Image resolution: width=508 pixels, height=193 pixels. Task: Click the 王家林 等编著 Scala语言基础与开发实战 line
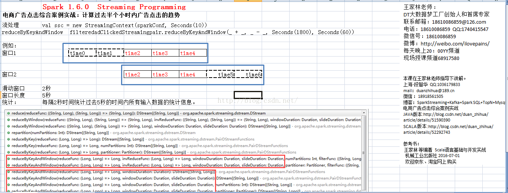click(444, 150)
